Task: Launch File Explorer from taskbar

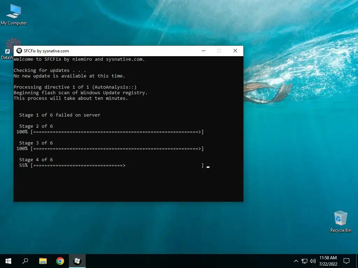Action: tap(43, 261)
